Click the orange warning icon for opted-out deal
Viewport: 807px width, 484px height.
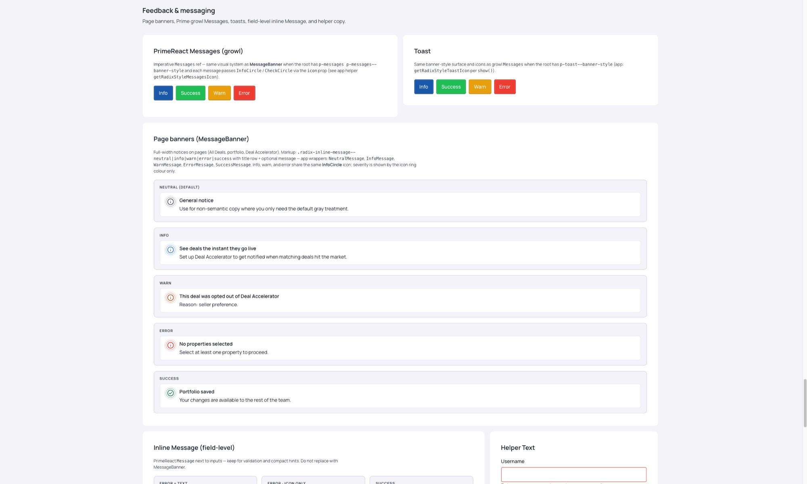click(x=170, y=298)
